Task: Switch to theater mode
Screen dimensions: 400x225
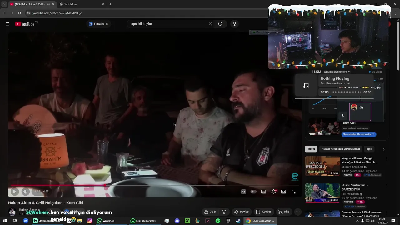Action: click(283, 192)
